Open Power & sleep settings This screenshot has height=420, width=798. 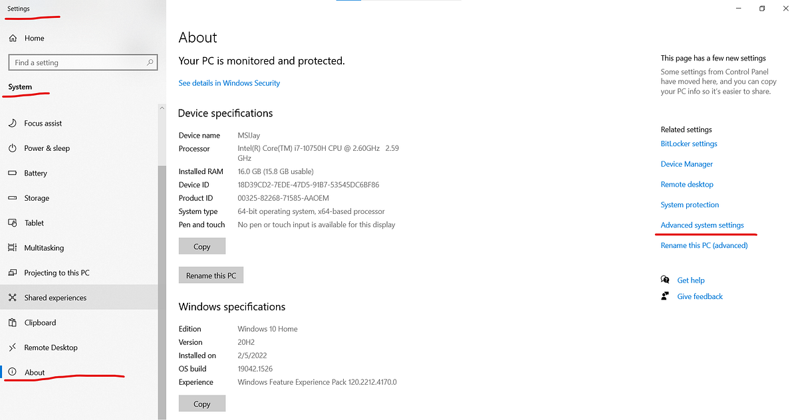tap(47, 148)
